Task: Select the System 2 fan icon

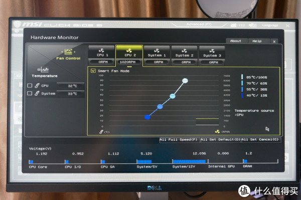Action: pos(184,51)
